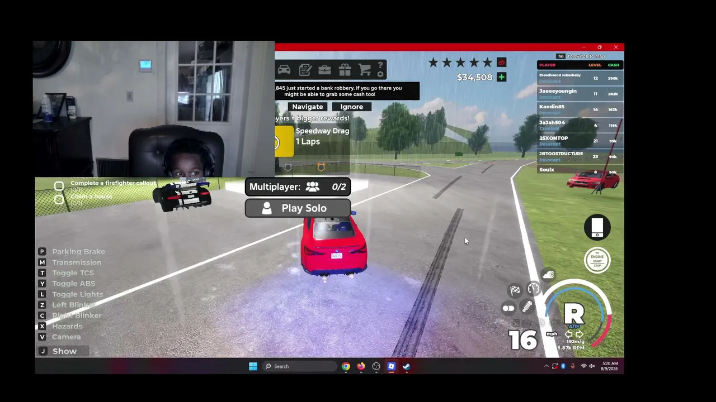Open the vehicle garage car icon
The width and height of the screenshot is (716, 402).
pos(284,70)
